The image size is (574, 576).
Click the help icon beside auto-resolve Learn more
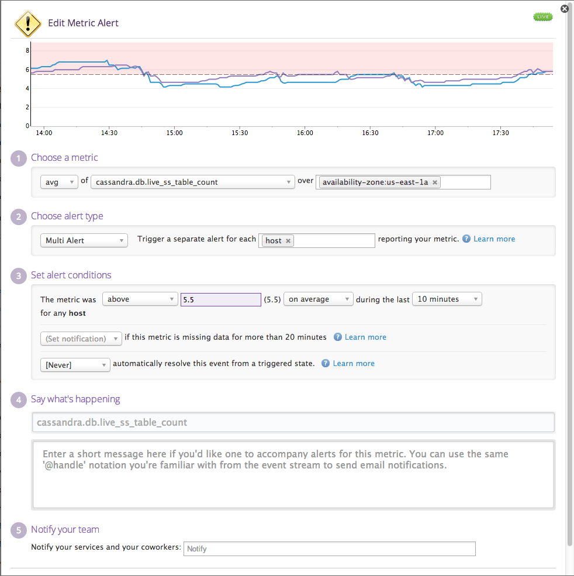pyautogui.click(x=325, y=364)
